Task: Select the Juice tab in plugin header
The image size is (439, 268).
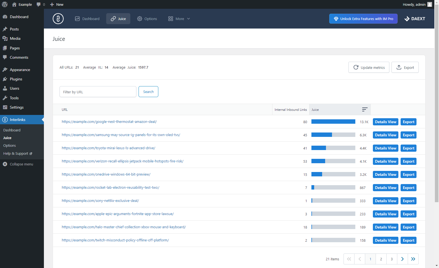Action: click(x=118, y=19)
